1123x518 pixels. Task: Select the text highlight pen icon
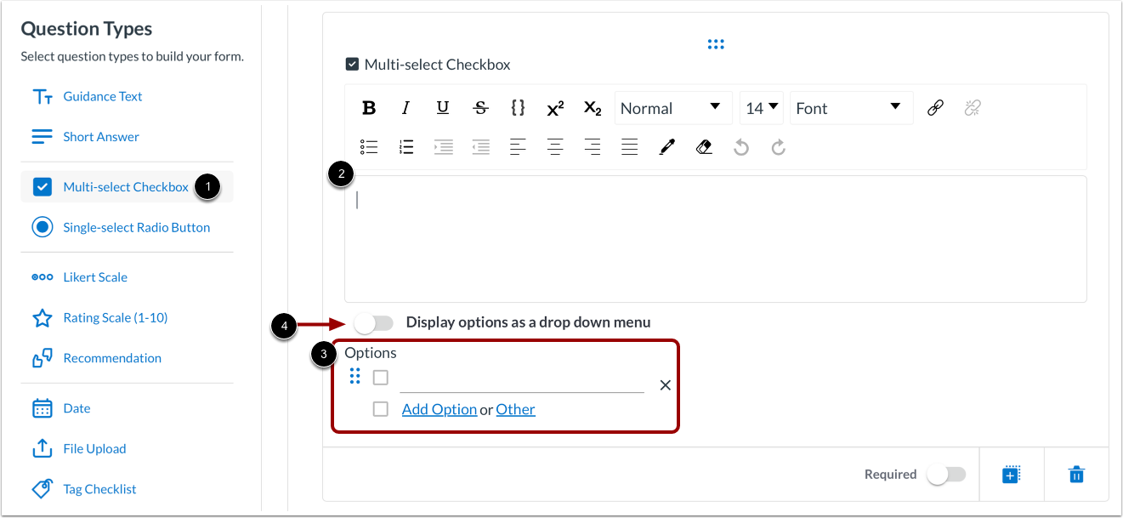[666, 146]
